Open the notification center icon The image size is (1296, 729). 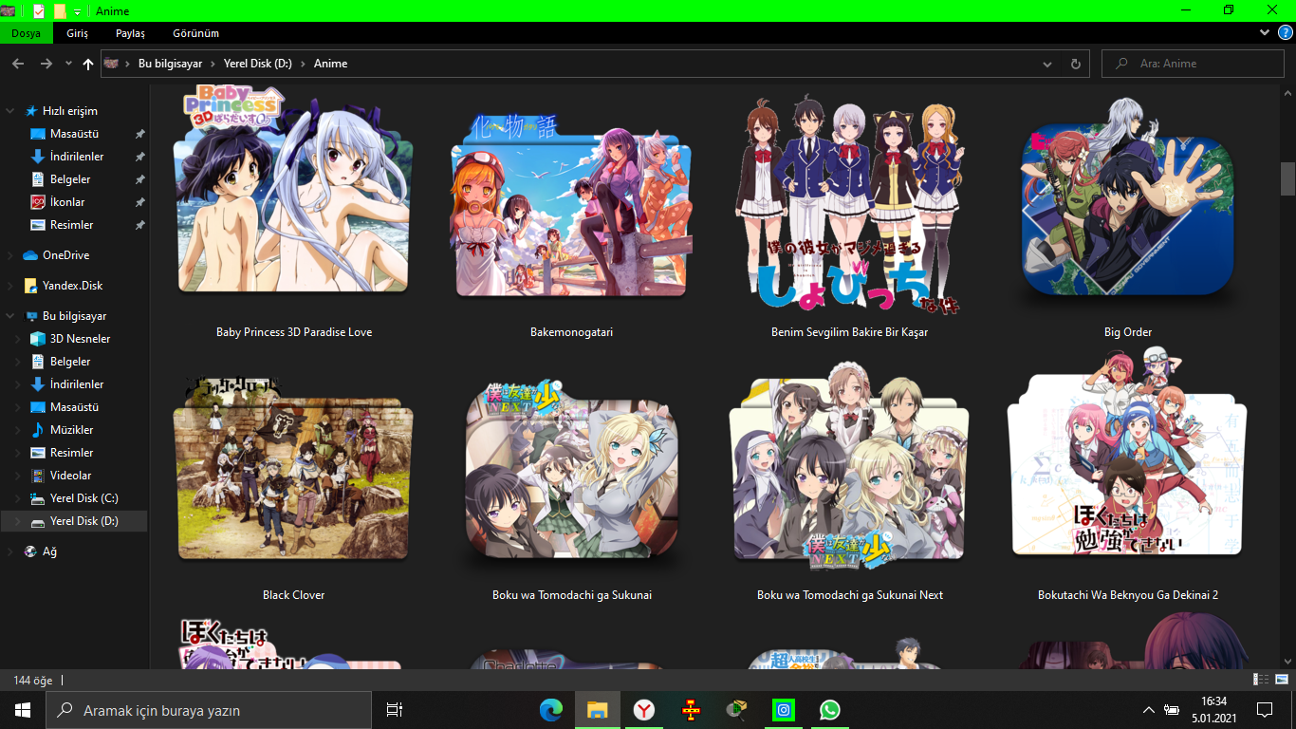point(1264,710)
